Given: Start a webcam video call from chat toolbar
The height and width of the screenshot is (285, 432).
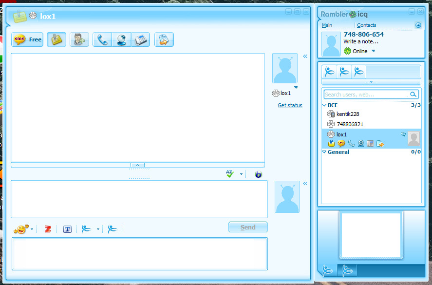Looking at the screenshot, I should (121, 39).
